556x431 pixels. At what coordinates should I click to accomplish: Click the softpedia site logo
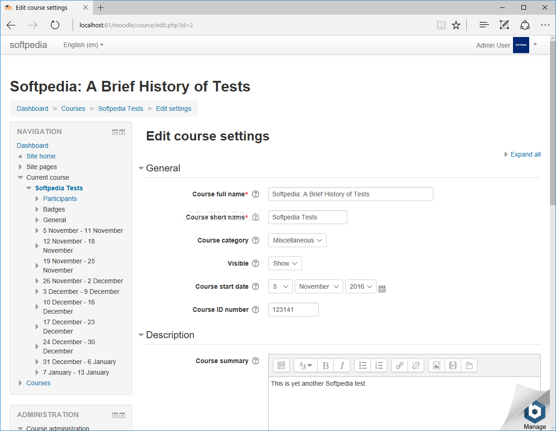tap(28, 45)
